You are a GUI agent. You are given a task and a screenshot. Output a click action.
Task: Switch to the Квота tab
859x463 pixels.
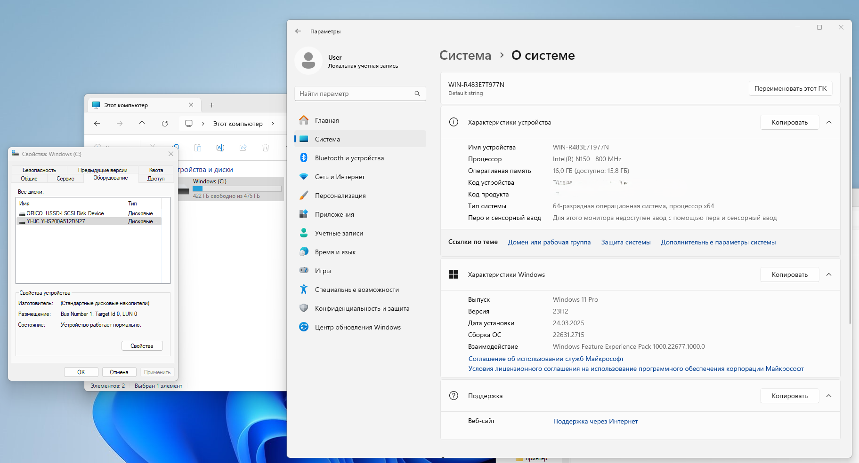pos(156,170)
